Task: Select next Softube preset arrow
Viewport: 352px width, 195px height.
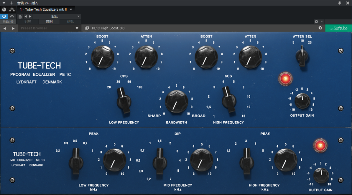Action: (x=13, y=28)
